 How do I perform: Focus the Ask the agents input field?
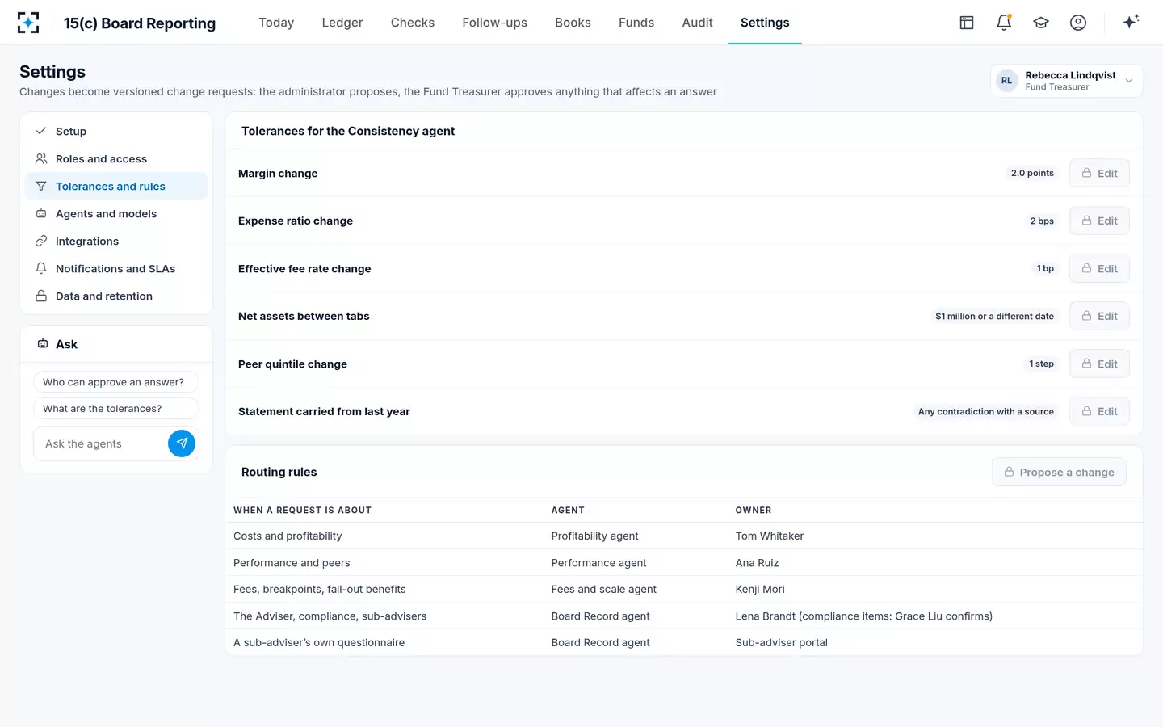pos(101,443)
